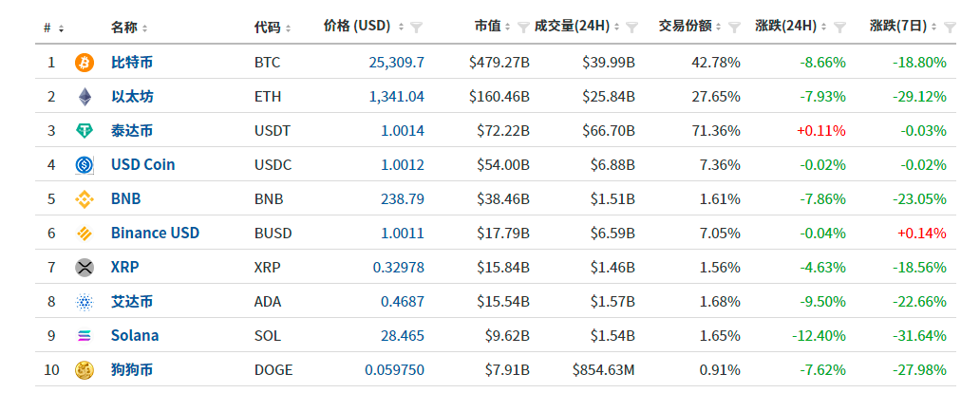Select market cap $160.46B
Image resolution: width=980 pixels, height=393 pixels.
point(499,97)
